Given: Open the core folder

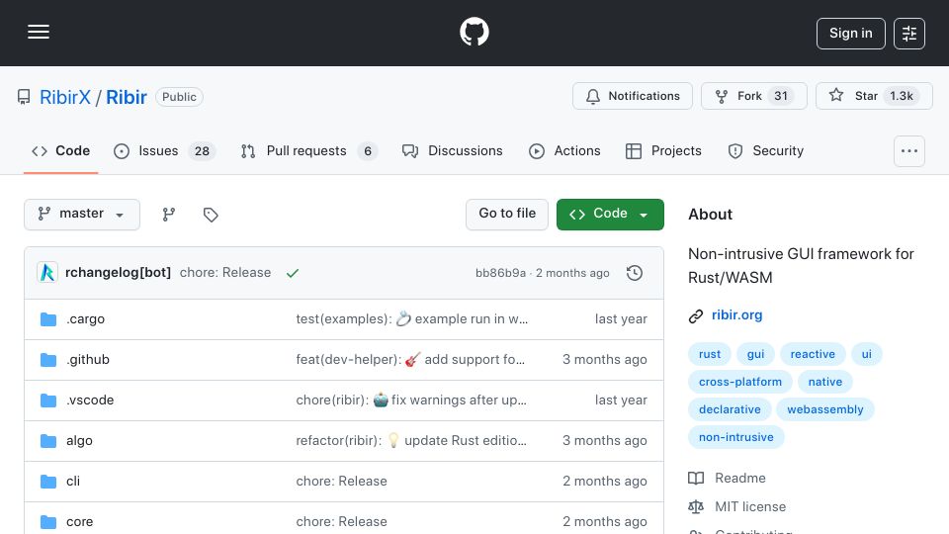Looking at the screenshot, I should (x=79, y=522).
